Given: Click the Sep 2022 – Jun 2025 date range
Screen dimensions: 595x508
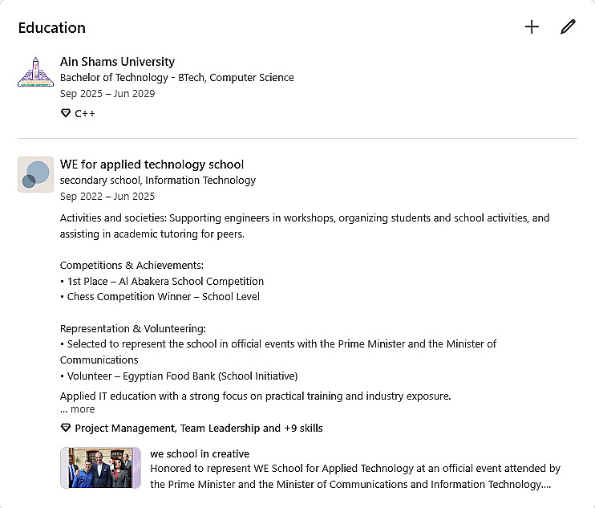Looking at the screenshot, I should pyautogui.click(x=107, y=196).
